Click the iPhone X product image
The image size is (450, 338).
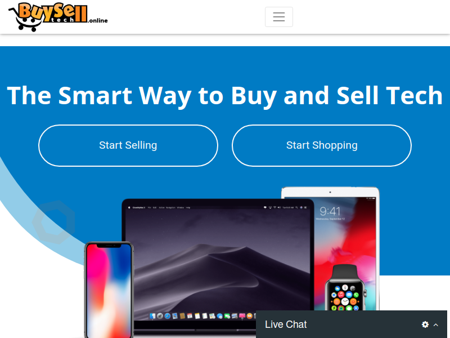[x=109, y=290]
